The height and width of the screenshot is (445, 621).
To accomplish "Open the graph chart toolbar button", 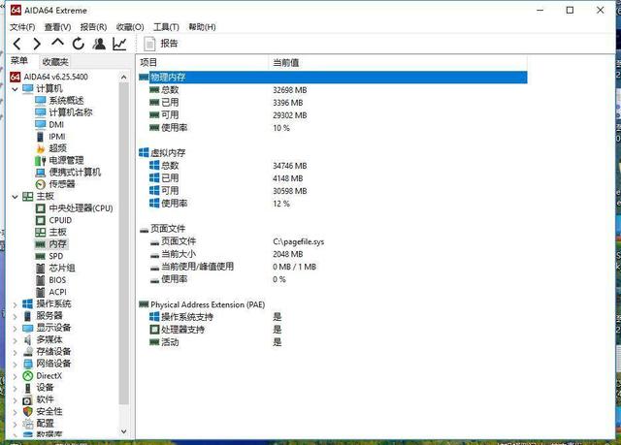I will (119, 44).
